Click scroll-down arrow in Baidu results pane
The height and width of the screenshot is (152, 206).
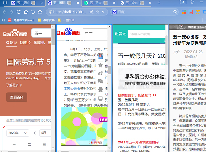[x=53, y=148]
